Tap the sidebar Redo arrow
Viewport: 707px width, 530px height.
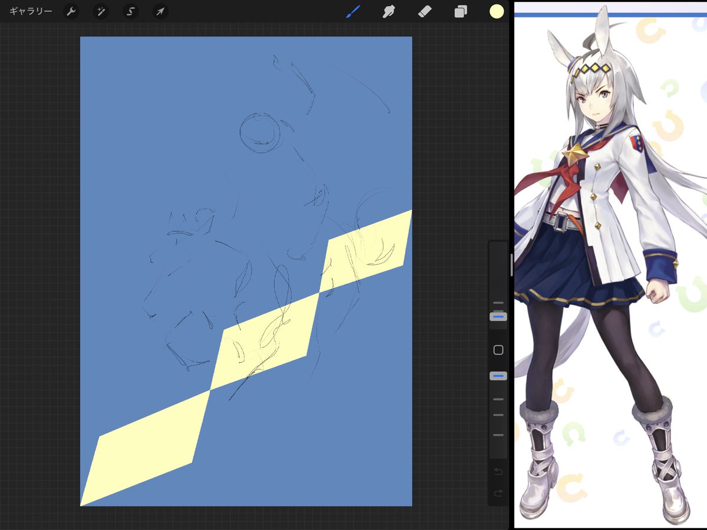498,493
